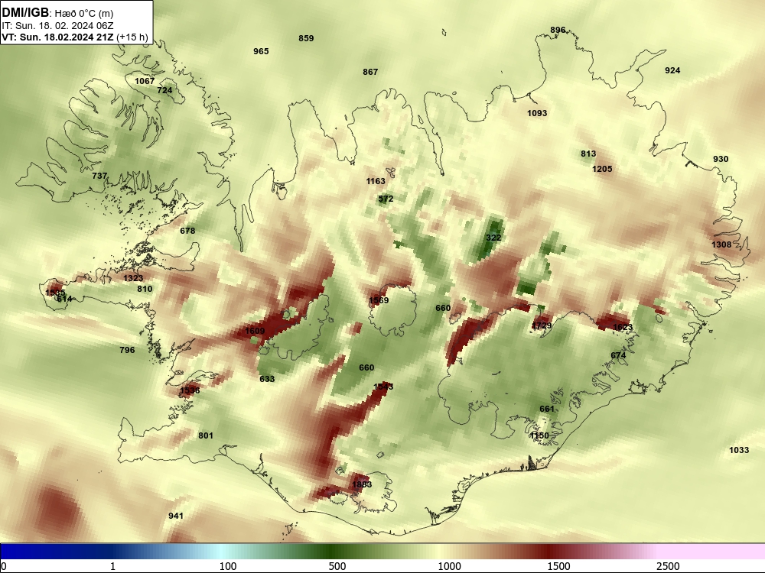Select the 614 label on the peninsula tip
Screen dimensions: 765x573
[64, 299]
